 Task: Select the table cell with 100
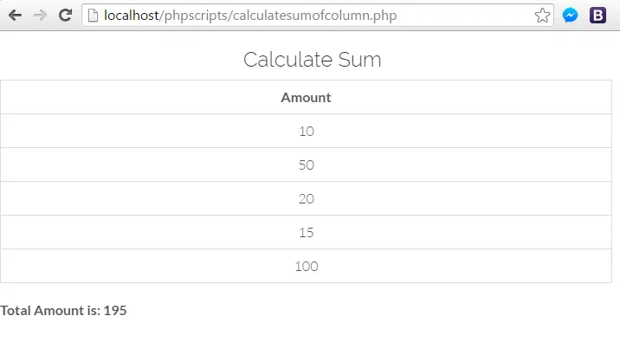click(306, 266)
